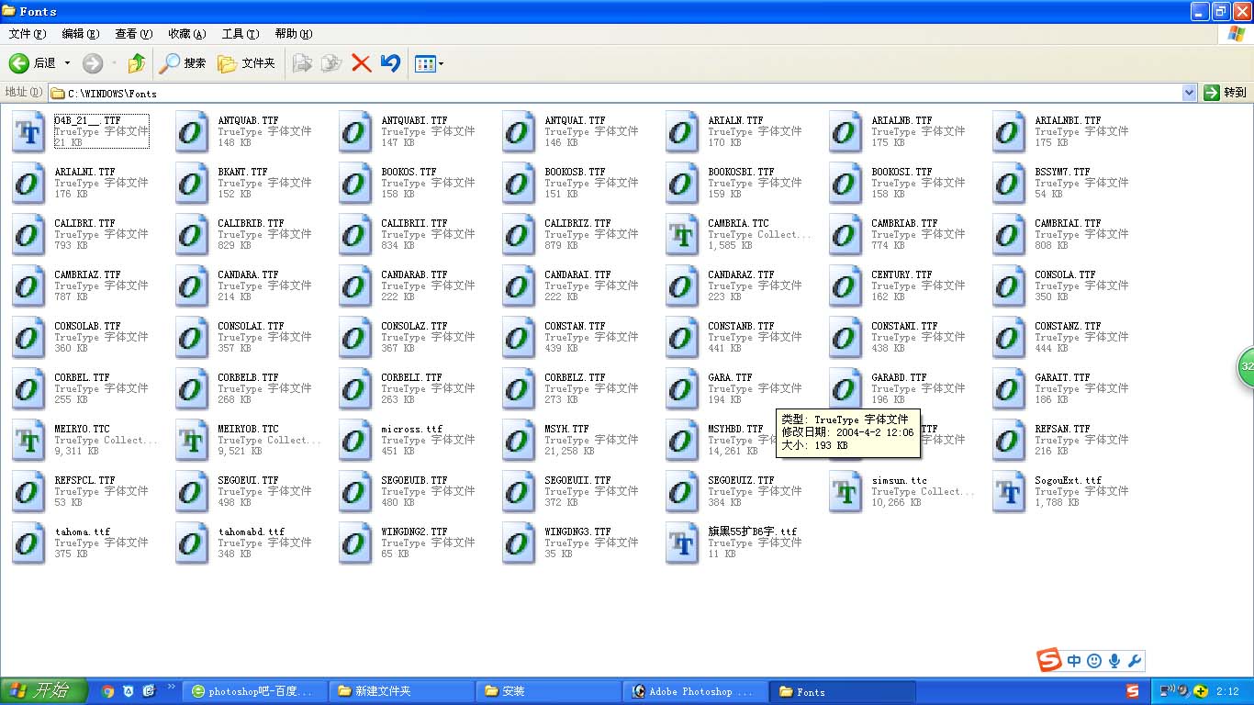
Task: Click the SEGOEUIB.TTF file name
Action: [414, 480]
